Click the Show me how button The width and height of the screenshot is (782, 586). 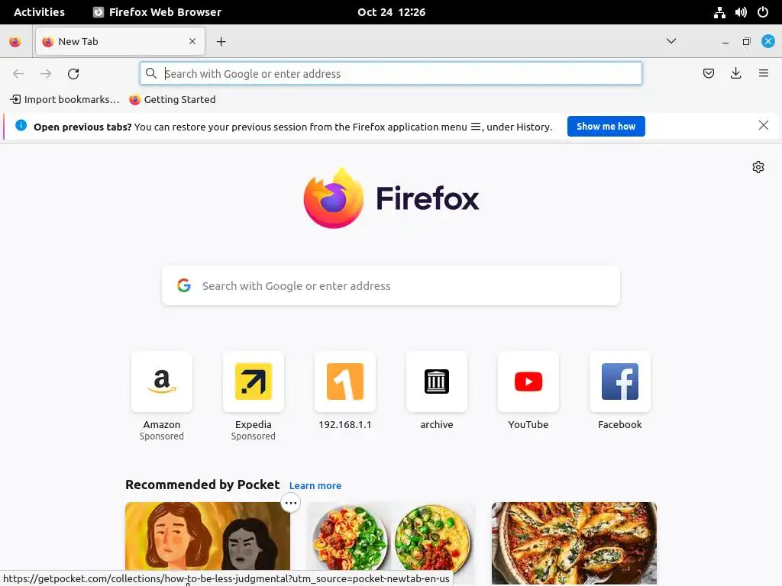tap(606, 127)
